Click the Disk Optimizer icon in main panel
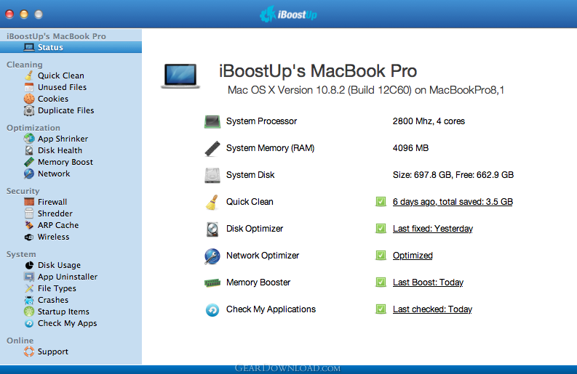Image resolution: width=577 pixels, height=374 pixels. coord(212,229)
